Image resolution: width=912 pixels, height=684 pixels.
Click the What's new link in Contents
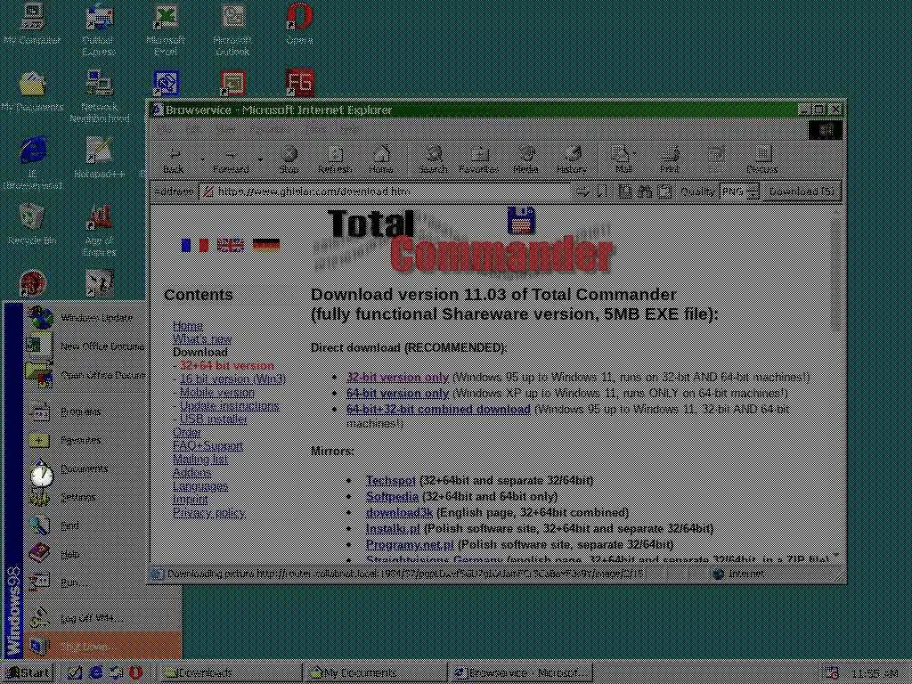point(202,339)
